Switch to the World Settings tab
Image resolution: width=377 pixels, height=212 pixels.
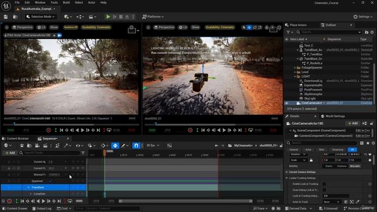[333, 116]
